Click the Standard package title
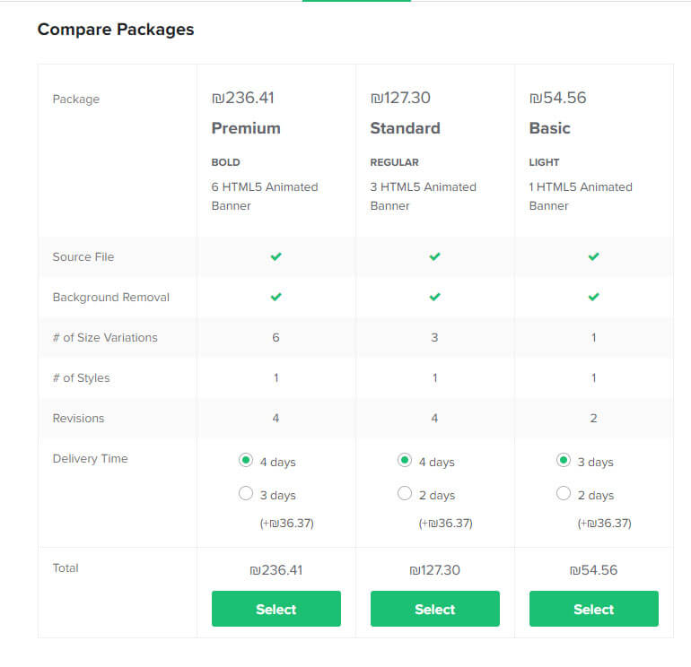Screen dimensions: 691x667 pyautogui.click(x=405, y=128)
